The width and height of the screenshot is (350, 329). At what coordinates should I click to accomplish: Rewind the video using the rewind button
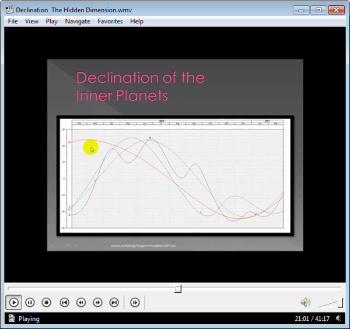point(81,302)
